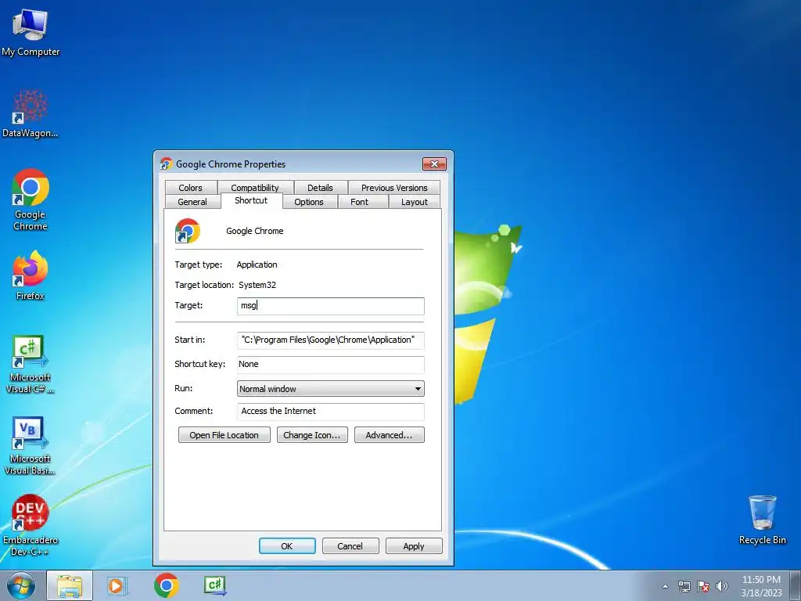
Task: Open the Details tab
Action: point(320,188)
